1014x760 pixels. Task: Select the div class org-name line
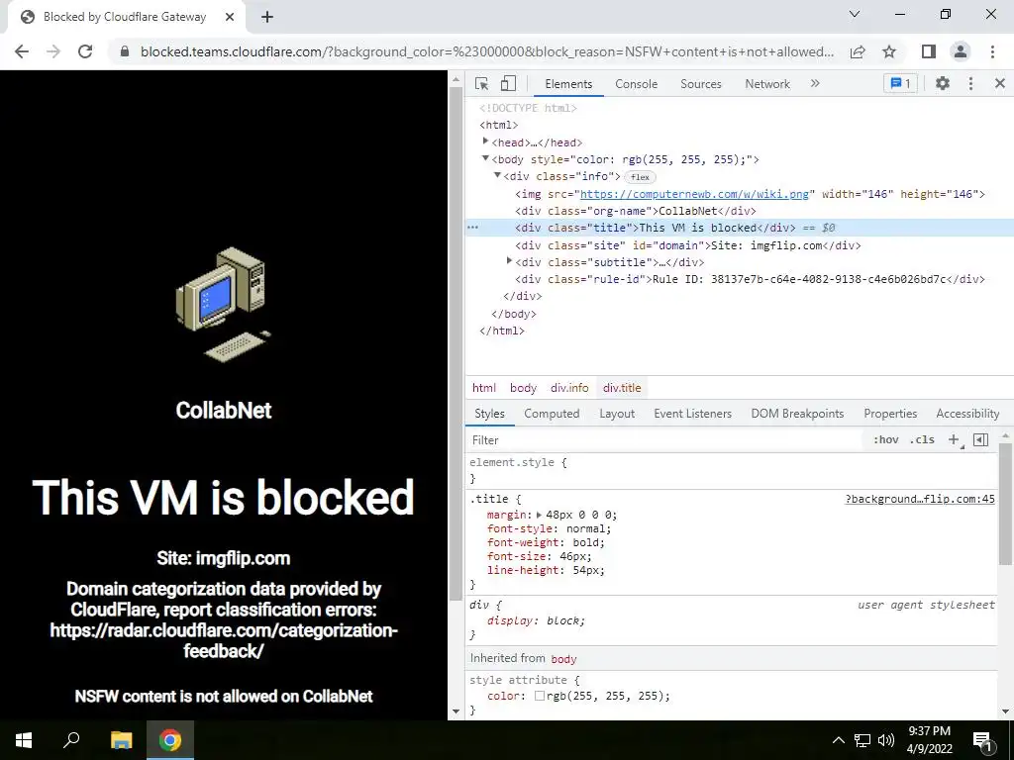point(636,211)
